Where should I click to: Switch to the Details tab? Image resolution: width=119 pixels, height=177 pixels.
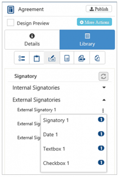click(32, 40)
